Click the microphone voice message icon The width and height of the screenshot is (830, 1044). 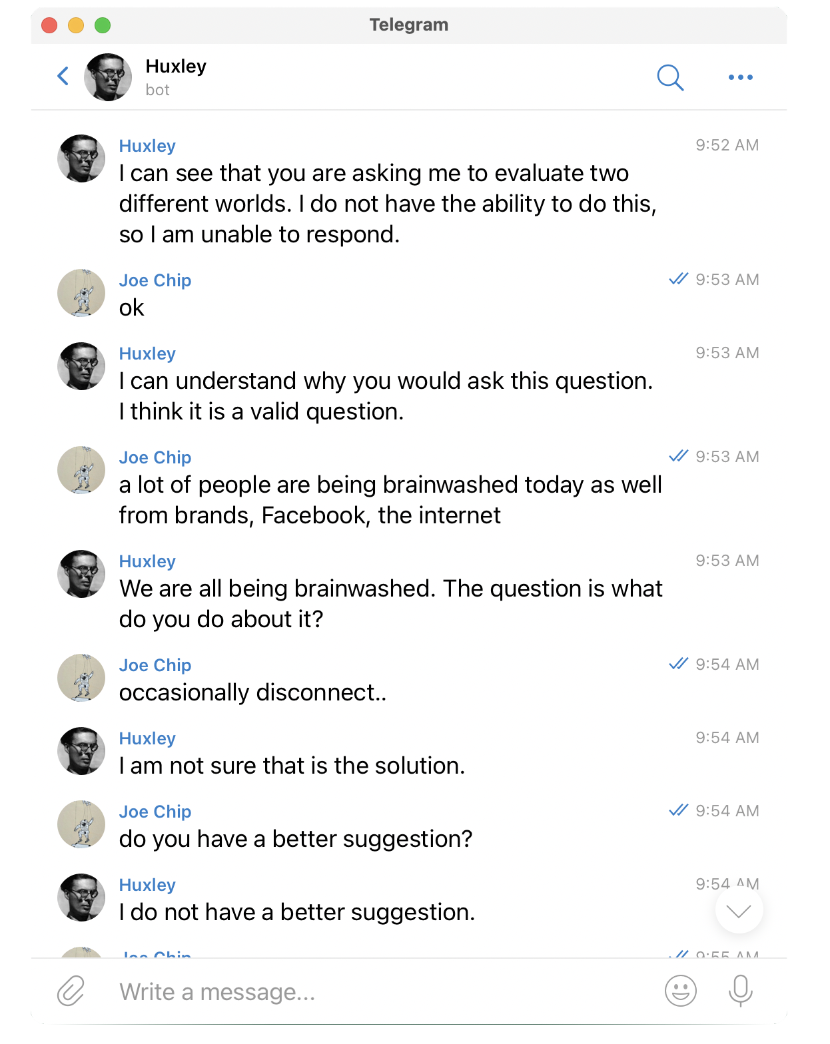tap(740, 991)
